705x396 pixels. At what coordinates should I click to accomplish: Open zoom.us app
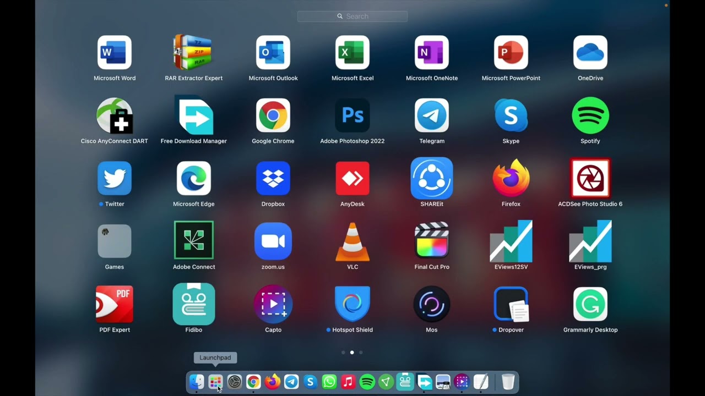click(x=273, y=241)
